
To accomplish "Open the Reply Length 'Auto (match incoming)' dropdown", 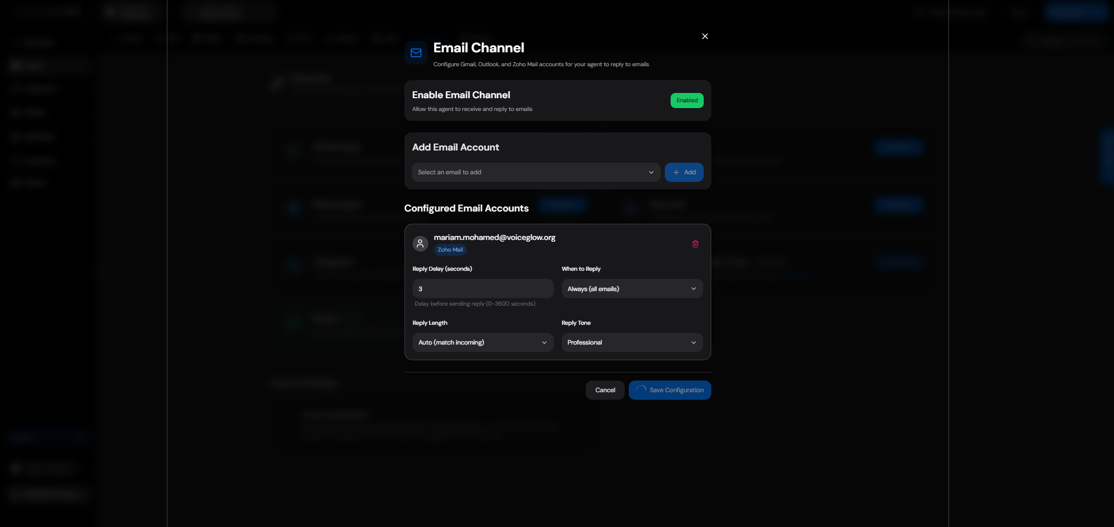I will (483, 343).
